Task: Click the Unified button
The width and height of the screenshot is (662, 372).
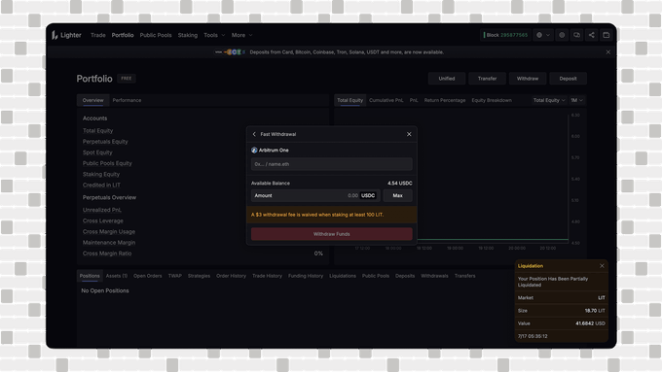Action: pyautogui.click(x=447, y=79)
